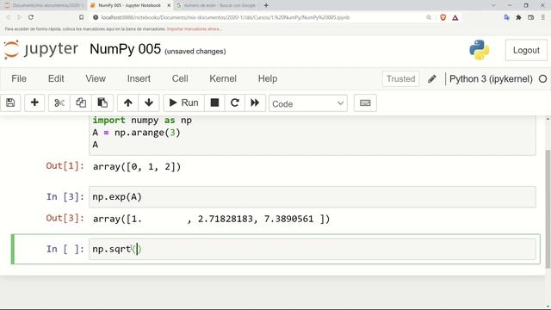Copy selected cells icon

(81, 103)
